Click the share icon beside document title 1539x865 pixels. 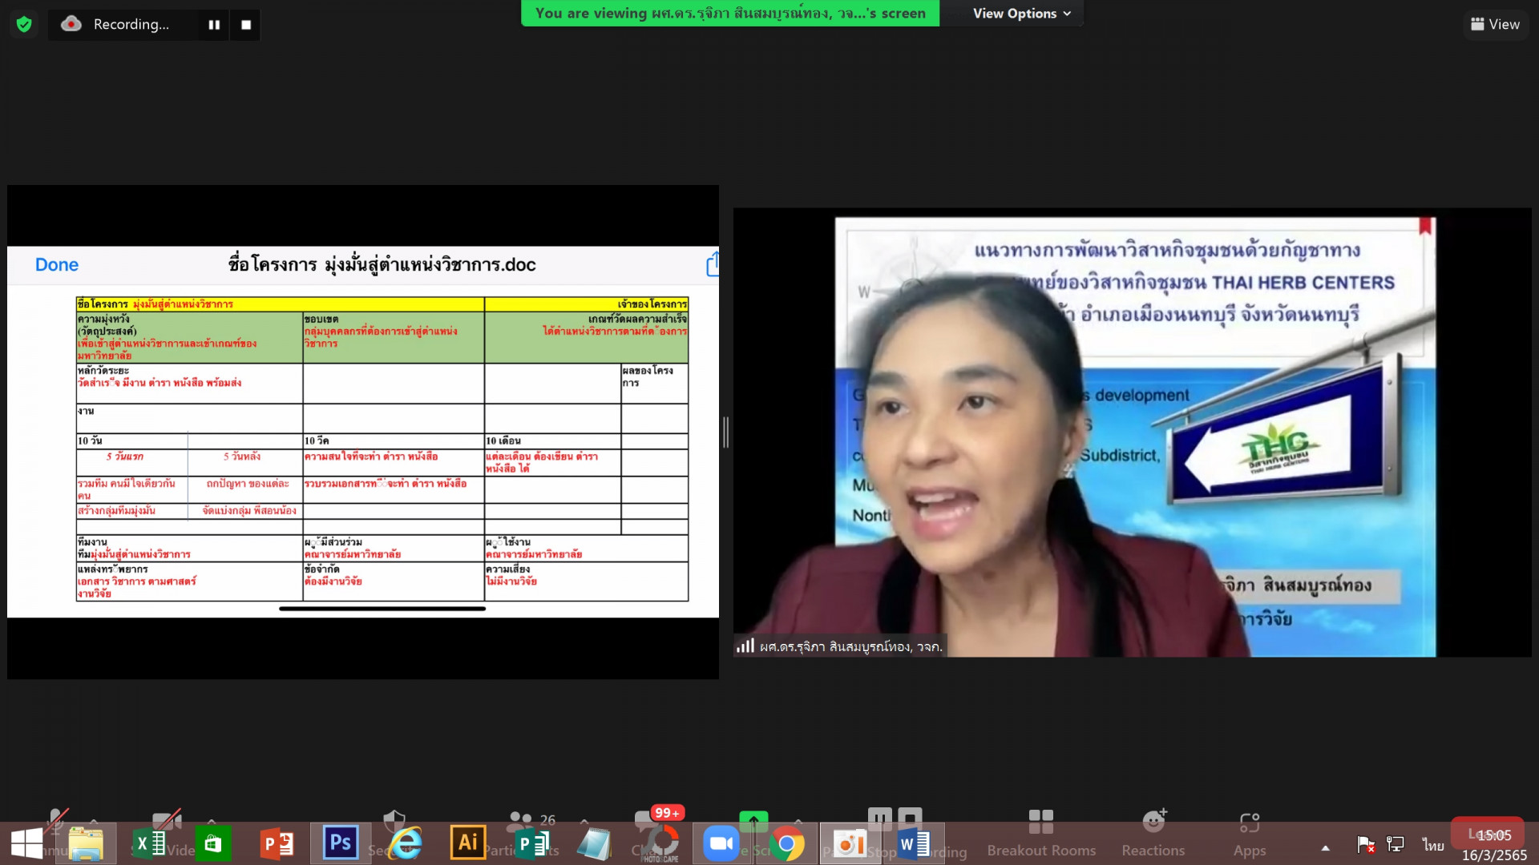[x=712, y=264]
